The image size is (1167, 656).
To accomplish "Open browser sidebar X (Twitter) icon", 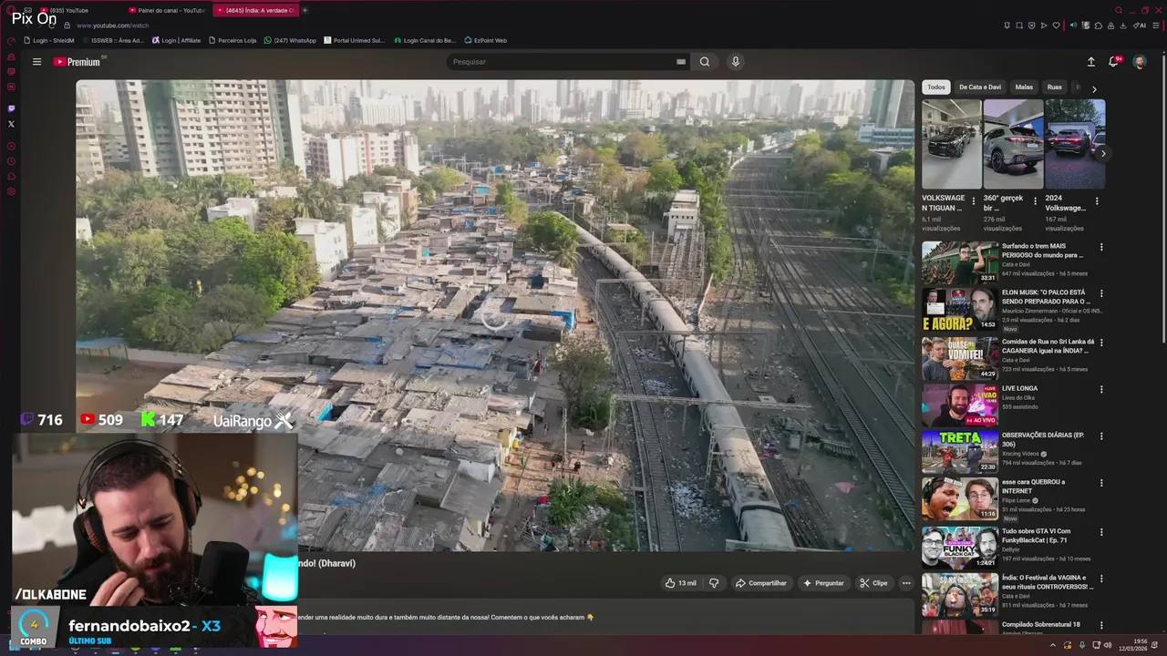I will coord(11,124).
